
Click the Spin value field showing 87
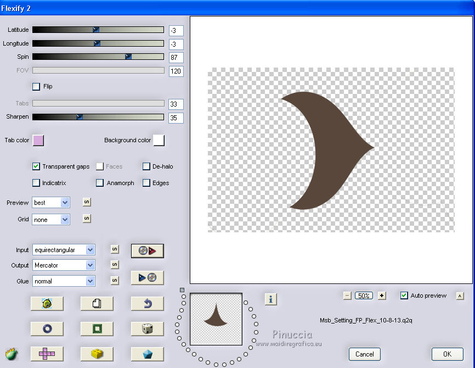tap(176, 58)
